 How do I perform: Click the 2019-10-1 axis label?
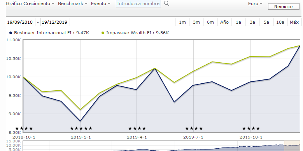point(251,137)
